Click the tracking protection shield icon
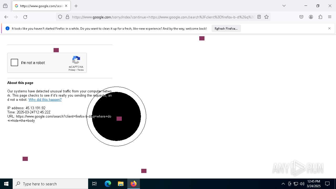This screenshot has width=336, height=189. click(60, 17)
